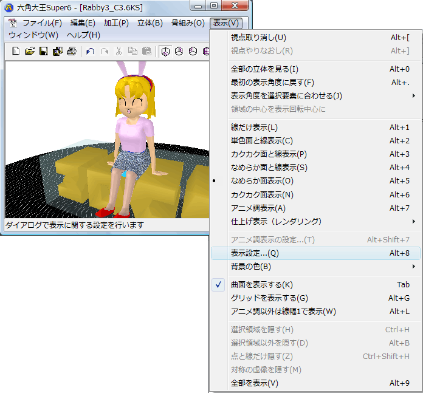Toggle グリッドを表示する(G)
This screenshot has height=393, width=423.
pyautogui.click(x=315, y=298)
